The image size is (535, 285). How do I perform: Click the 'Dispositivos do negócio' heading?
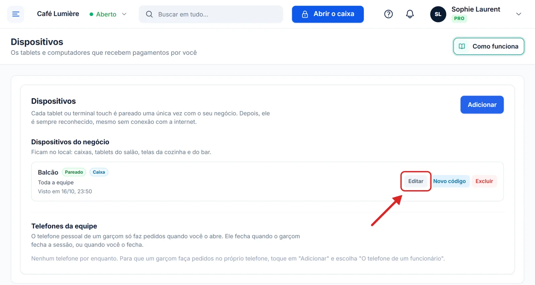click(x=70, y=142)
